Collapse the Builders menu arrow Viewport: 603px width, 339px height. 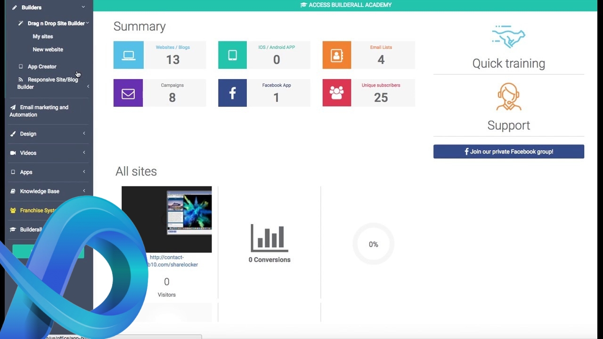[83, 8]
